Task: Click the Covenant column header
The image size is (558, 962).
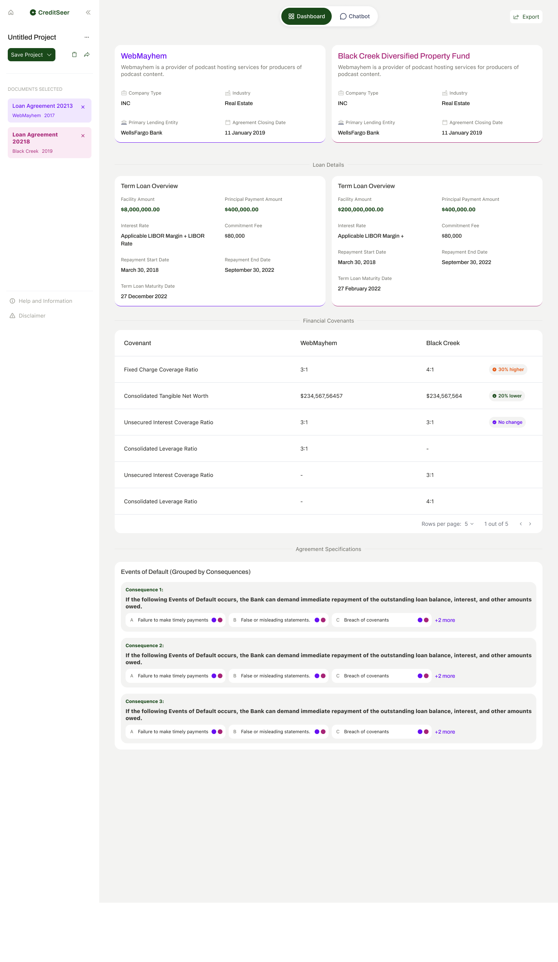Action: [x=138, y=343]
